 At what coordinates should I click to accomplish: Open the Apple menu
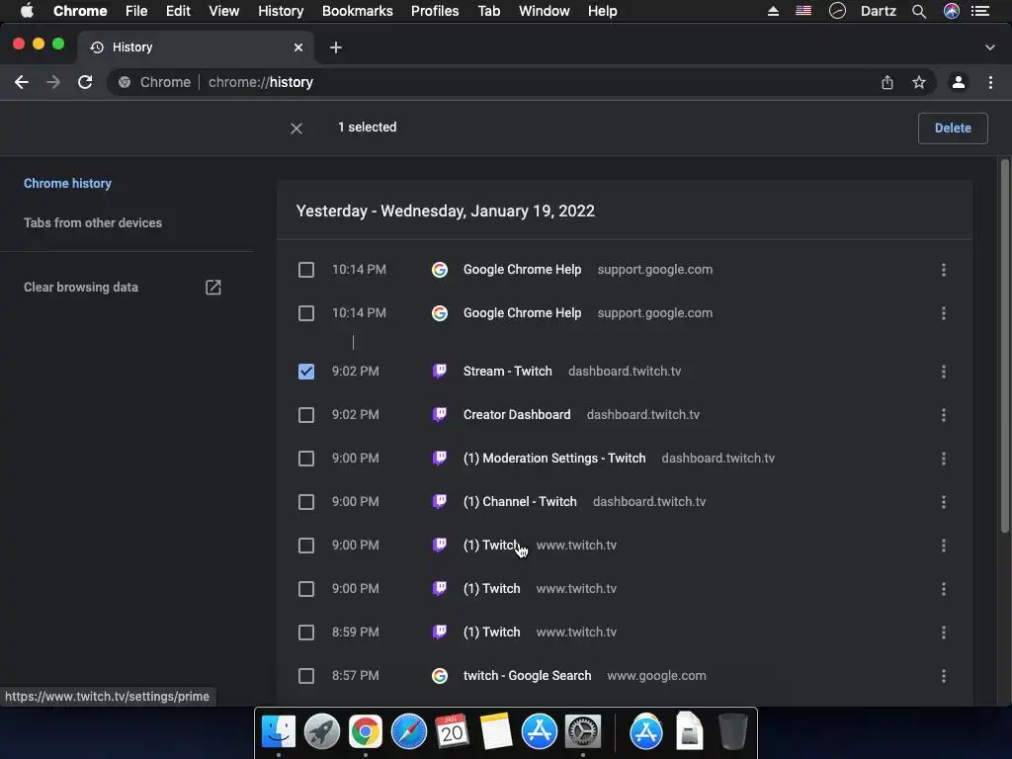(27, 11)
